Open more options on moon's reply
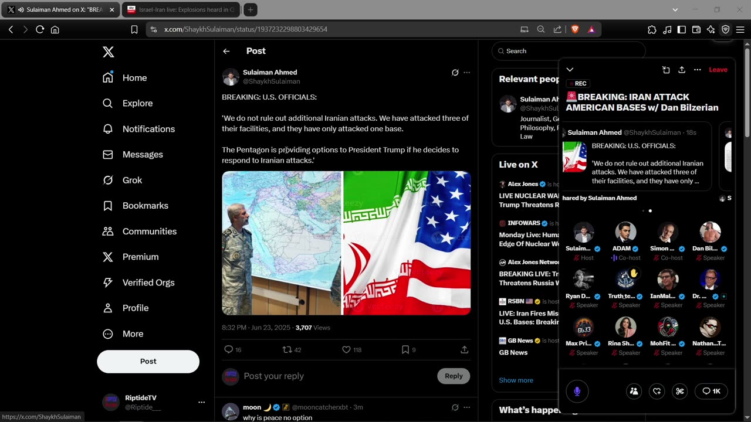Screen dimensions: 751x422 pos(467,407)
